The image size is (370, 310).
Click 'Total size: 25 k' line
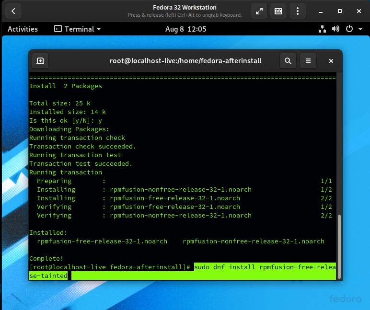60,103
